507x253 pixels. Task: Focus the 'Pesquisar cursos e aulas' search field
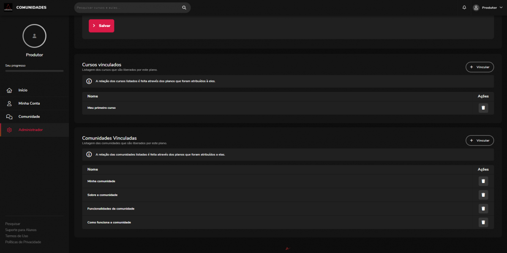tap(127, 8)
